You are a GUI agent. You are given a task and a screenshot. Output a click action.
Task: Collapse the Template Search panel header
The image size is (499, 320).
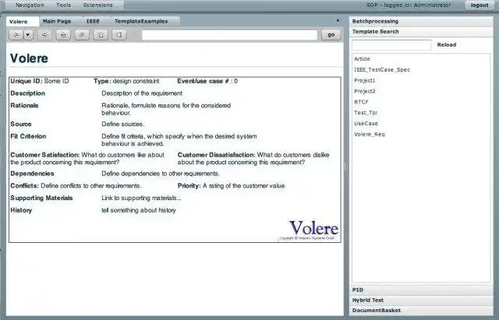pyautogui.click(x=421, y=31)
